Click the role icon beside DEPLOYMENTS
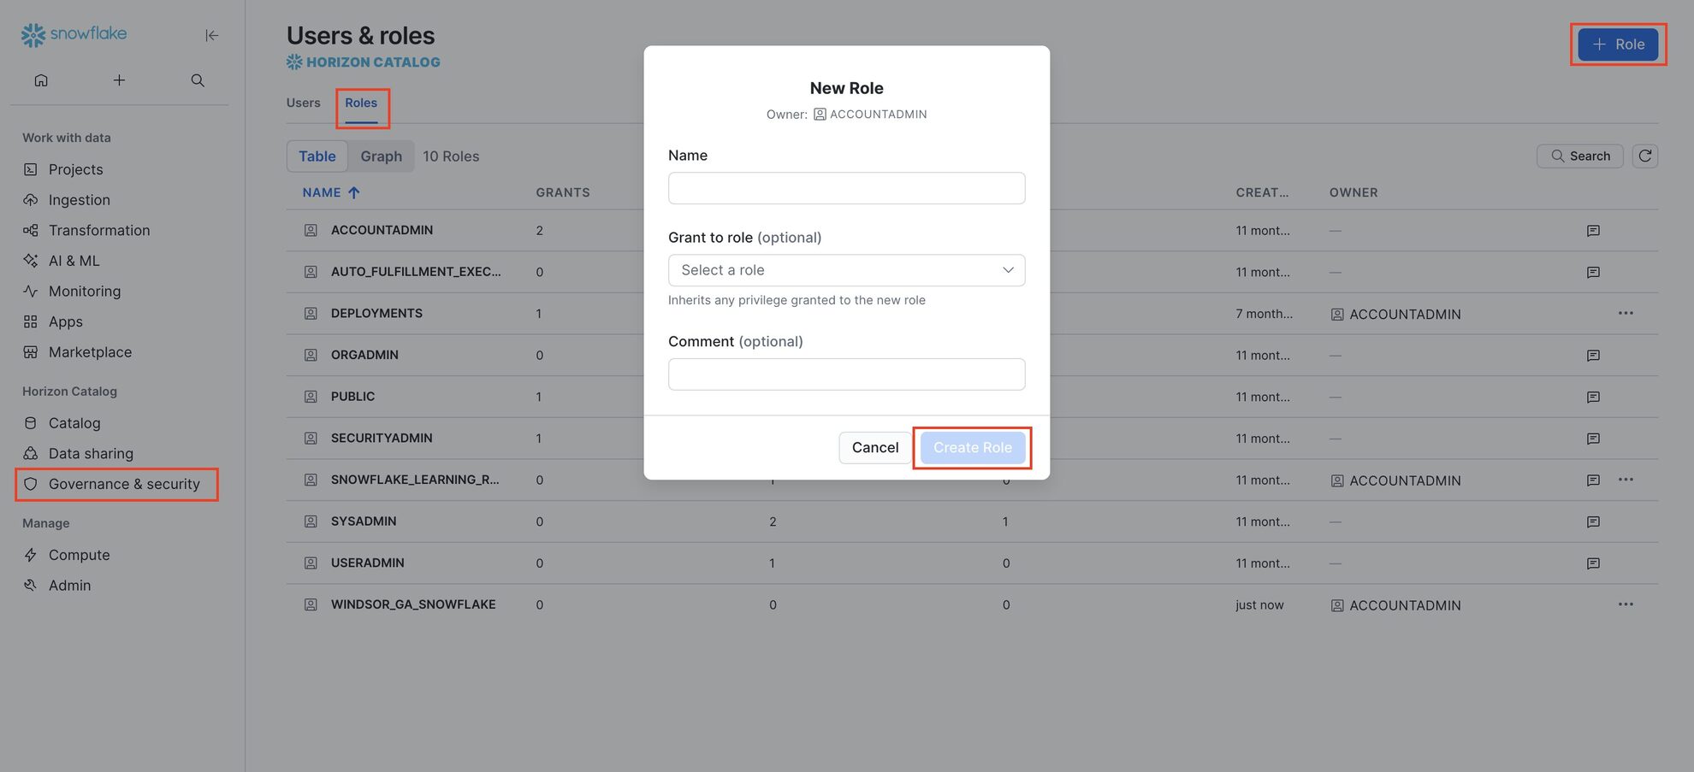 click(311, 314)
